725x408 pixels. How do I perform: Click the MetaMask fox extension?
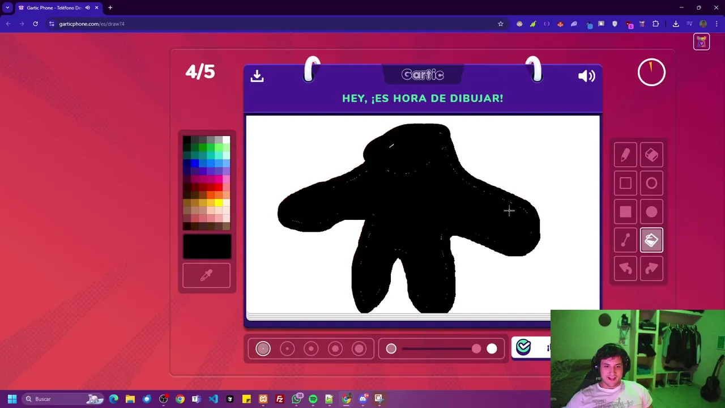click(x=560, y=24)
